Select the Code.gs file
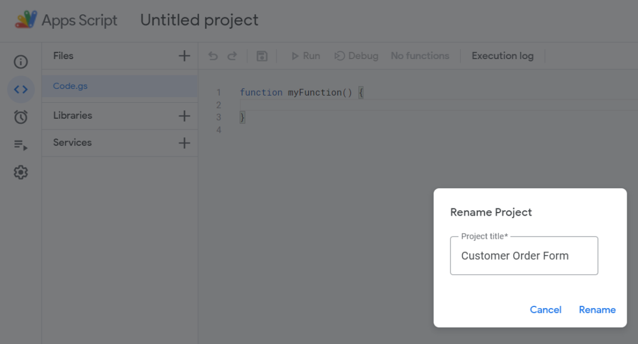 tap(119, 86)
